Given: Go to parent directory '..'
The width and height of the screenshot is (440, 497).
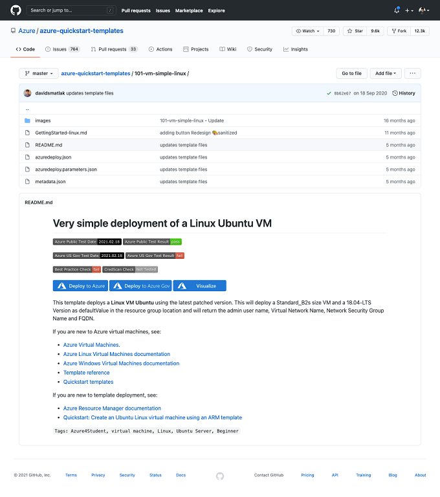Looking at the screenshot, I should [27, 109].
